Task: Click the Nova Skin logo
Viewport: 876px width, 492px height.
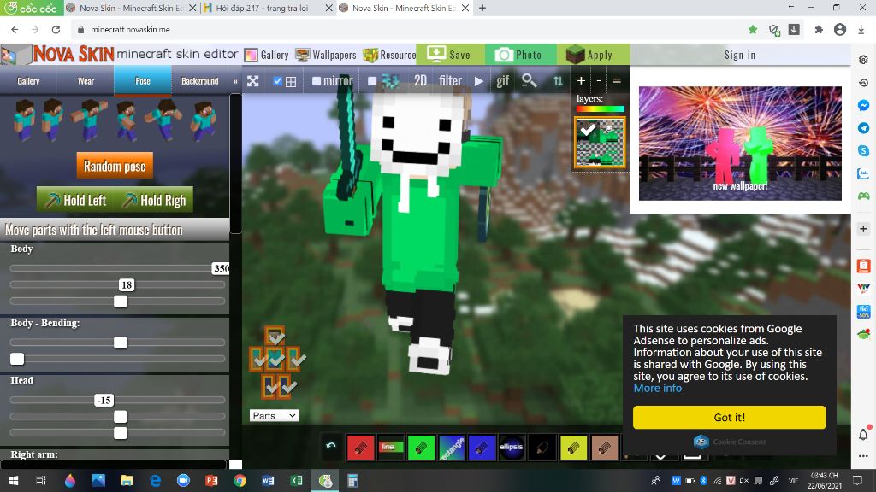Action: coord(74,54)
